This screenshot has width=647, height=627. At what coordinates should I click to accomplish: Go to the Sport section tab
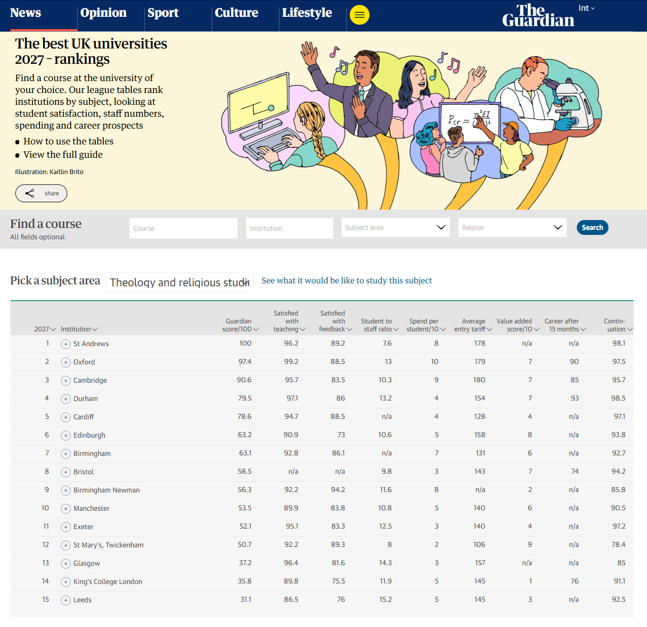pyautogui.click(x=163, y=13)
